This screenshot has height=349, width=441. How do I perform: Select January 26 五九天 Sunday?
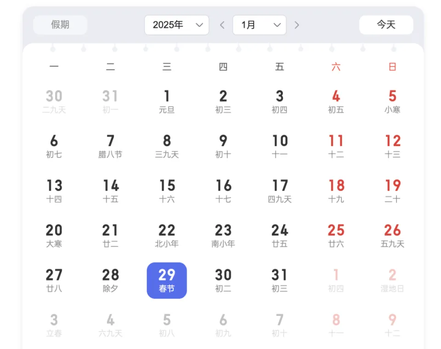(392, 236)
